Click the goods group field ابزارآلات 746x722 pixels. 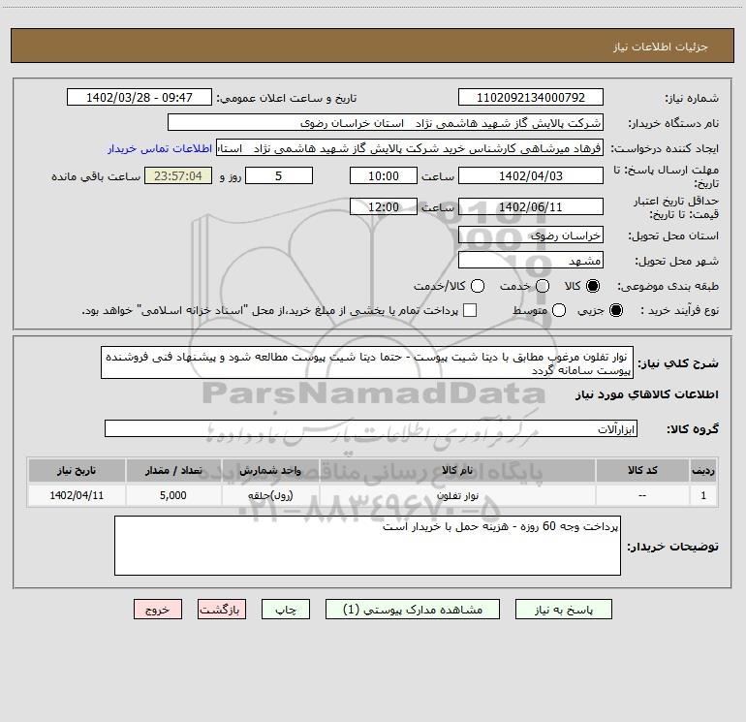coord(371,428)
